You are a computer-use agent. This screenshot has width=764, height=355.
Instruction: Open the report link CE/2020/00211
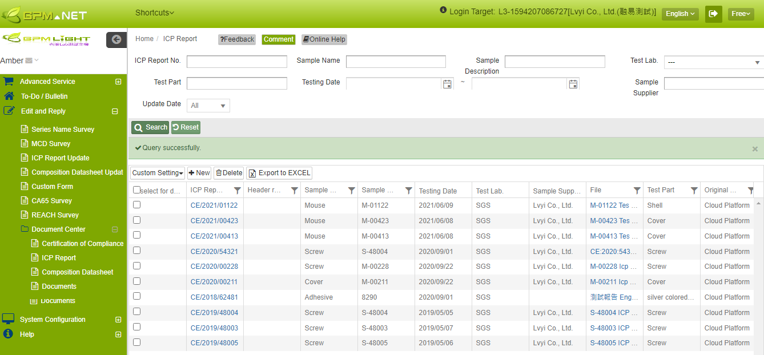(214, 281)
